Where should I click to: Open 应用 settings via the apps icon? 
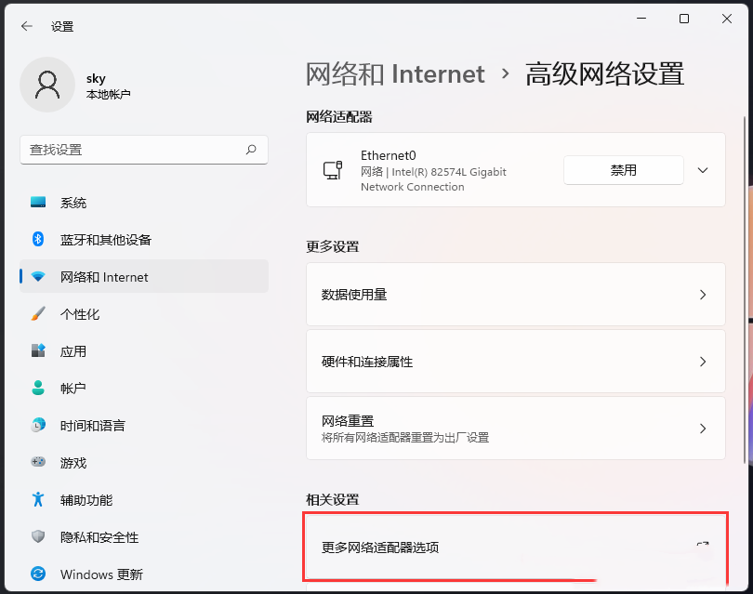(x=37, y=351)
